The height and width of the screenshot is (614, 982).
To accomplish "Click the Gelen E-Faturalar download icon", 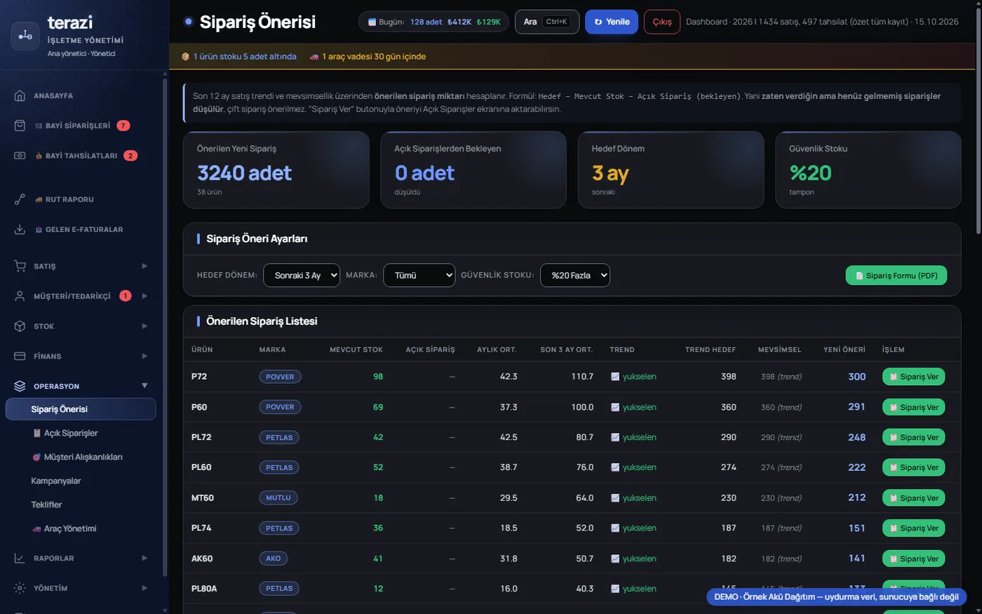I will (x=20, y=229).
